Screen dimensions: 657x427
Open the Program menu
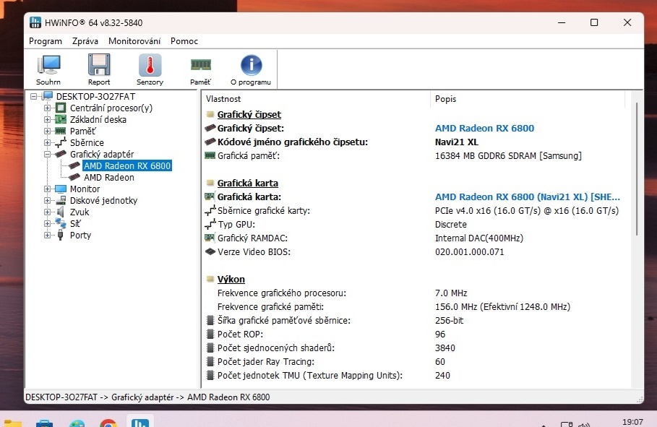click(46, 41)
